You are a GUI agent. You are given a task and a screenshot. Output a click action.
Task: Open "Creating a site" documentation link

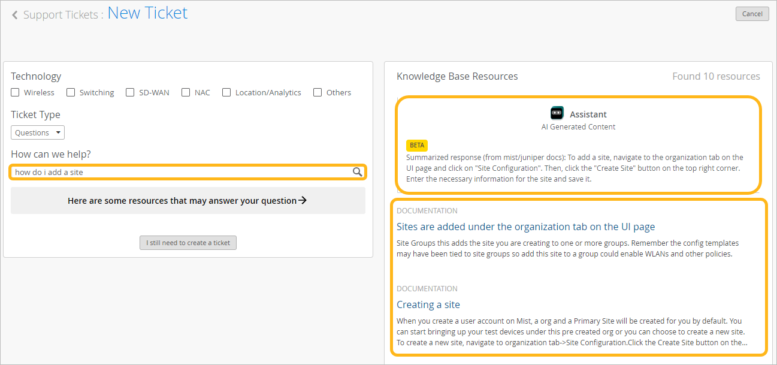point(428,304)
